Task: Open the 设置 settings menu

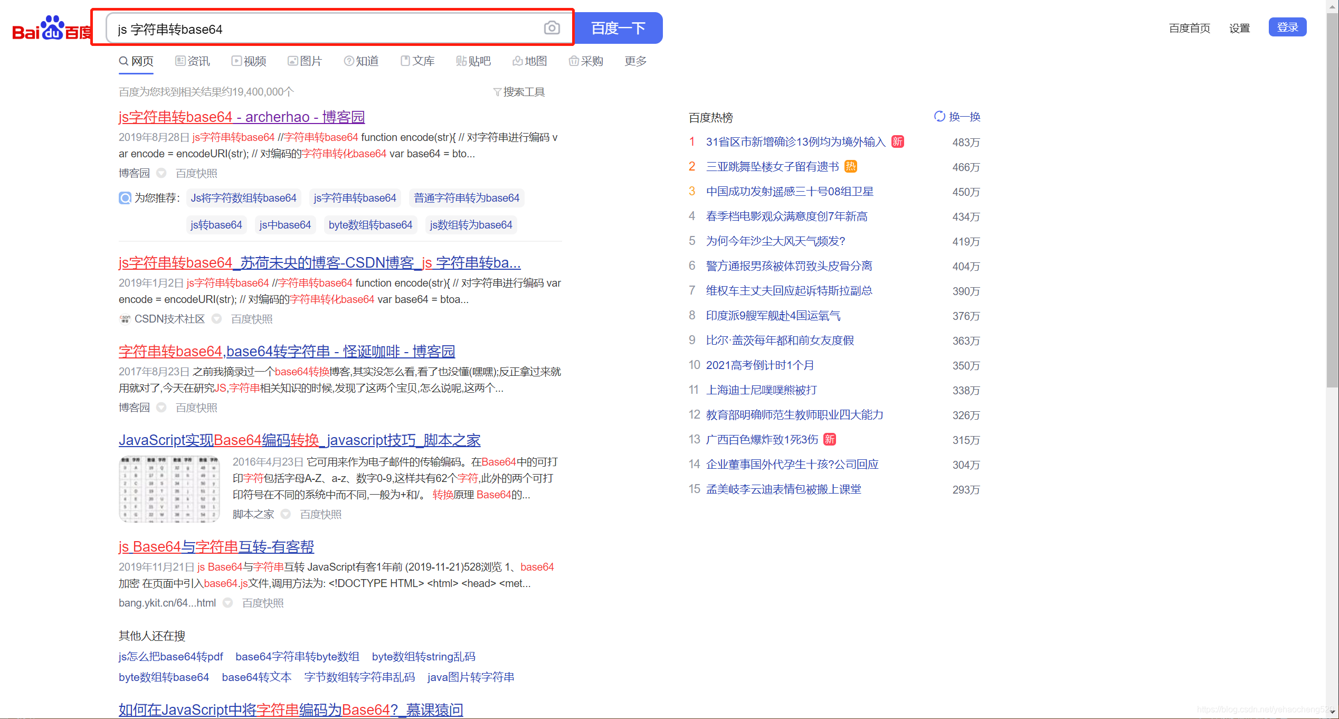Action: (1239, 28)
